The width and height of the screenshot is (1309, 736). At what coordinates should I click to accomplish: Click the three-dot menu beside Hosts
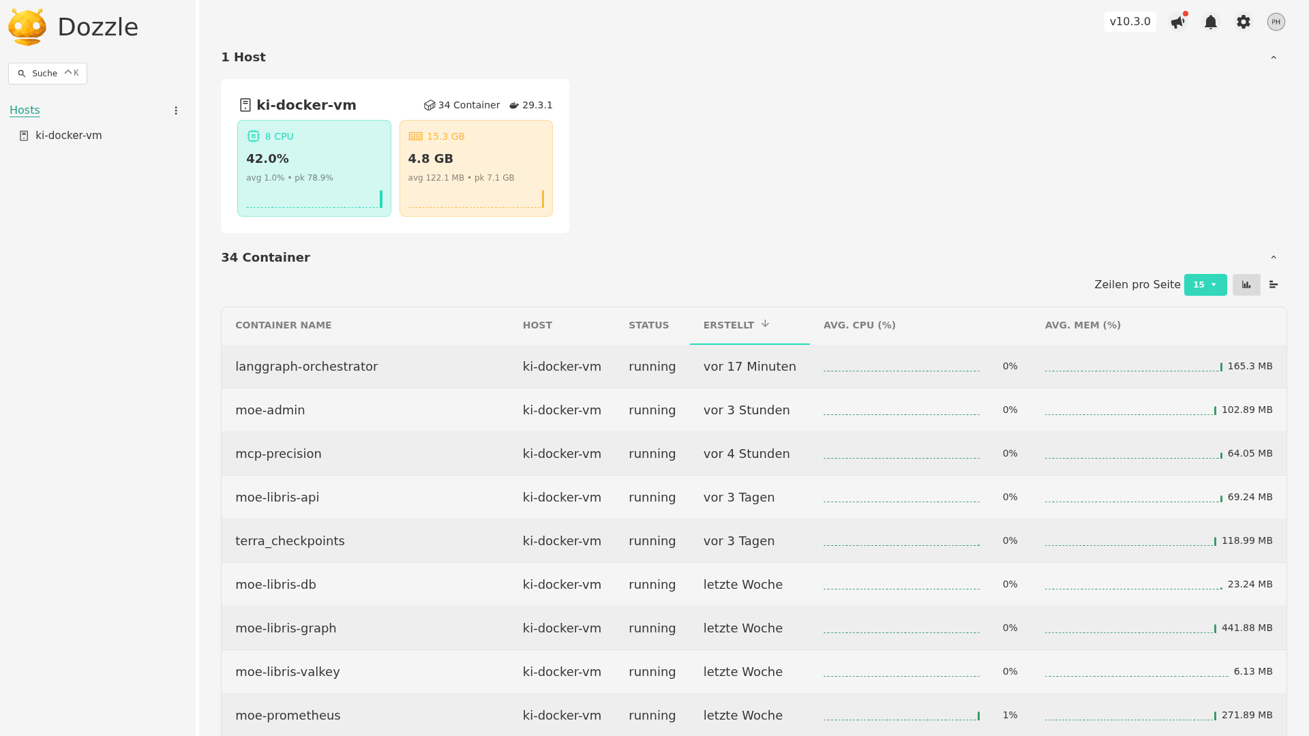click(176, 110)
